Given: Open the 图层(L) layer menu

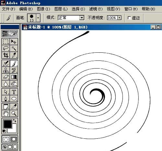Looking at the screenshot, I should 61,9.
